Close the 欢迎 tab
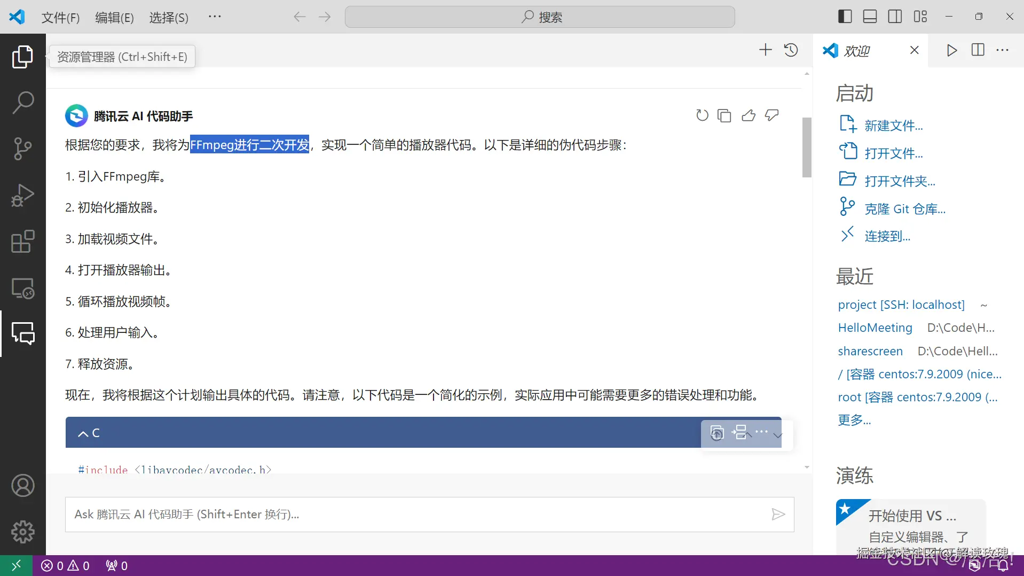The height and width of the screenshot is (576, 1024). [914, 50]
